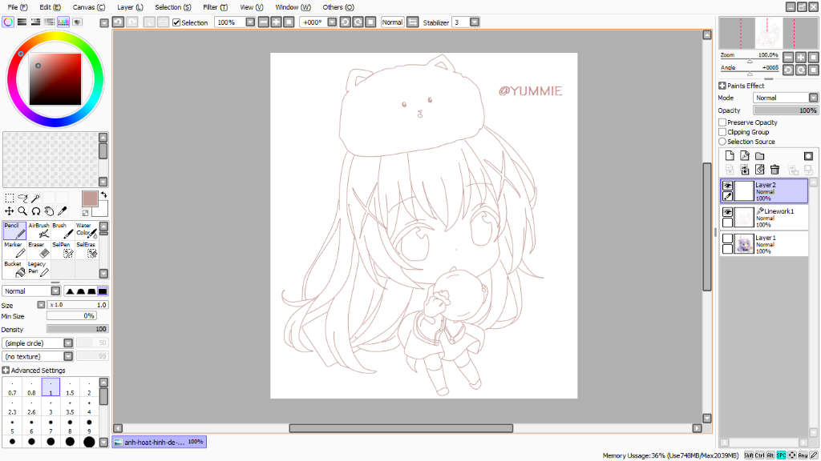821x461 pixels.
Task: Select the Hand pan tool
Action: 49,211
